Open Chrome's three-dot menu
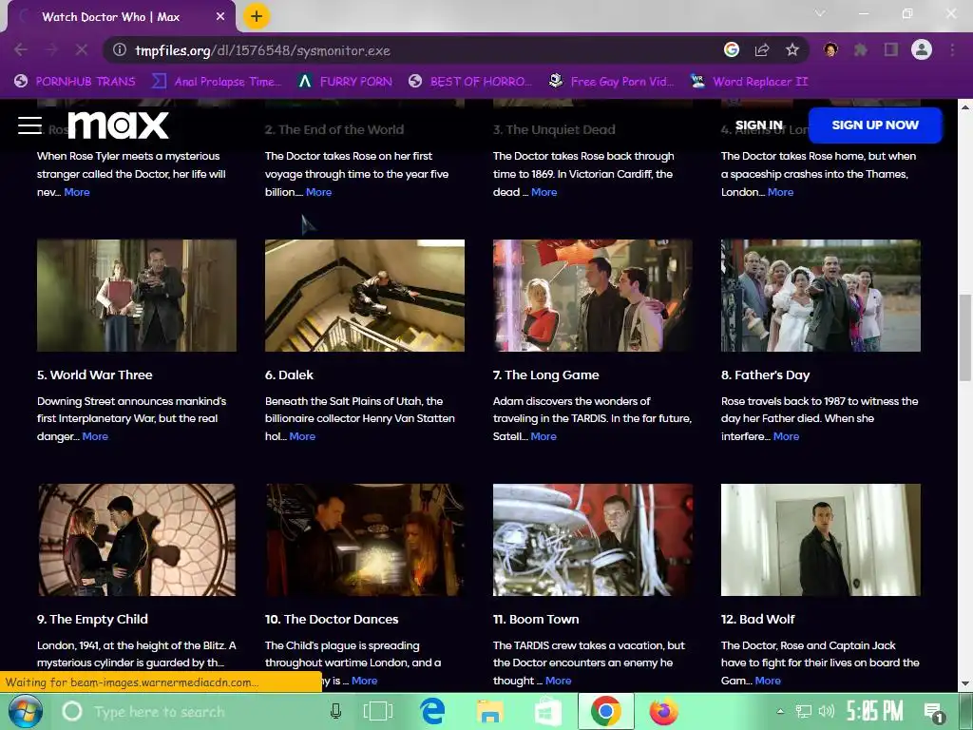Viewport: 973px width, 730px height. 952,49
